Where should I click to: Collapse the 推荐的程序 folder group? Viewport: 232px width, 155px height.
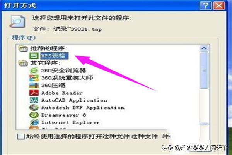(23, 48)
